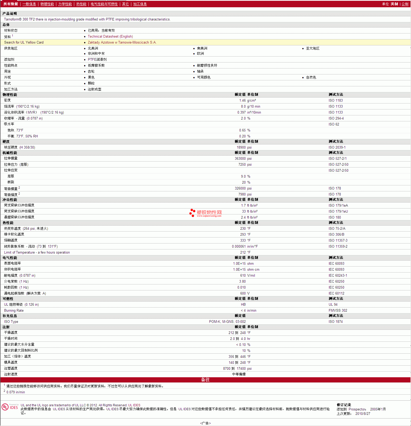Screen dimensions: 411x426
Task: Select <广告> text at page bottom
Action: [x=205, y=423]
